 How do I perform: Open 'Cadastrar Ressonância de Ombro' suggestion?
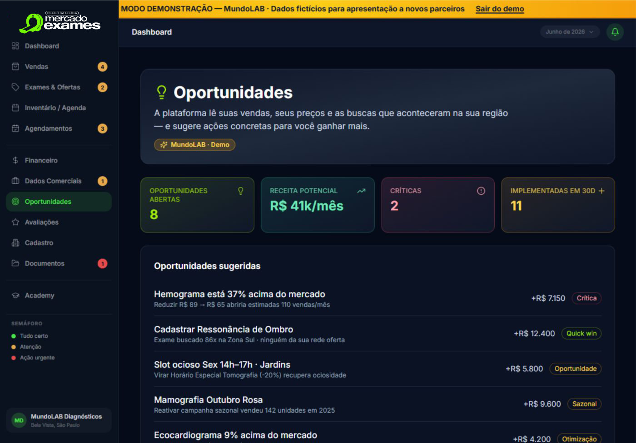click(378, 334)
